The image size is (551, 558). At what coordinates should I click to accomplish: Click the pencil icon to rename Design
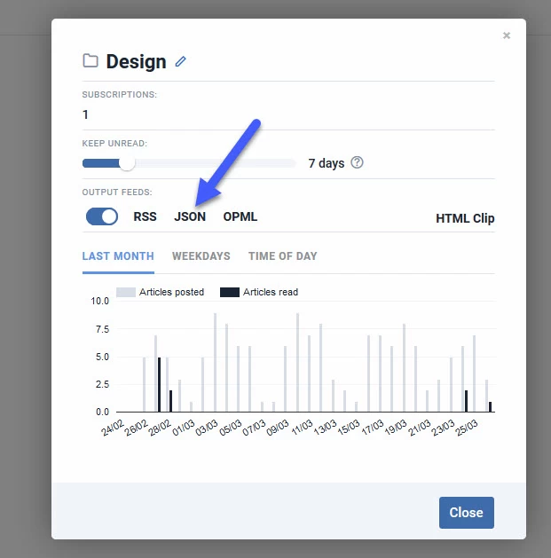tap(180, 61)
